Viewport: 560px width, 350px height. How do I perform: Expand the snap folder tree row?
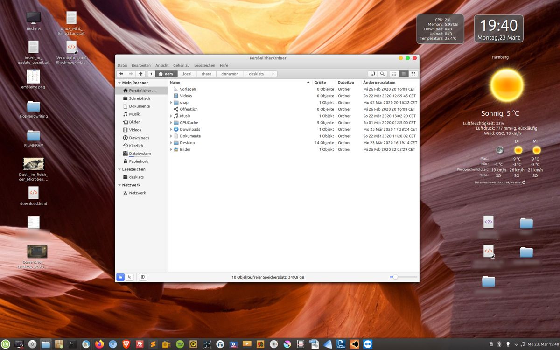click(x=171, y=103)
